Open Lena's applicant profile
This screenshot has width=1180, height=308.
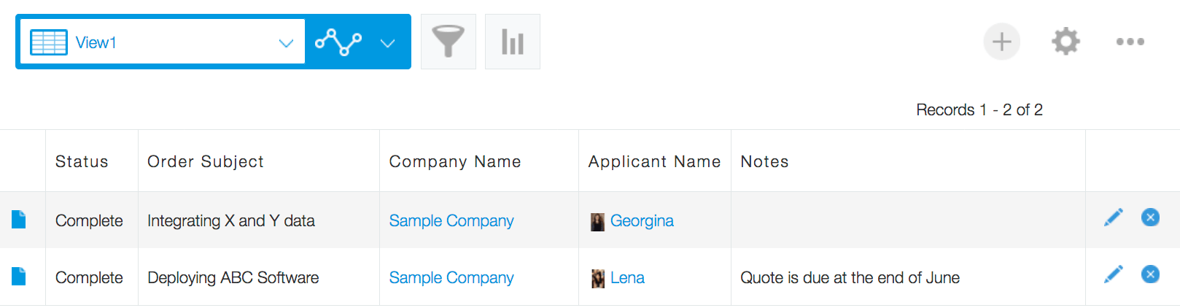626,277
